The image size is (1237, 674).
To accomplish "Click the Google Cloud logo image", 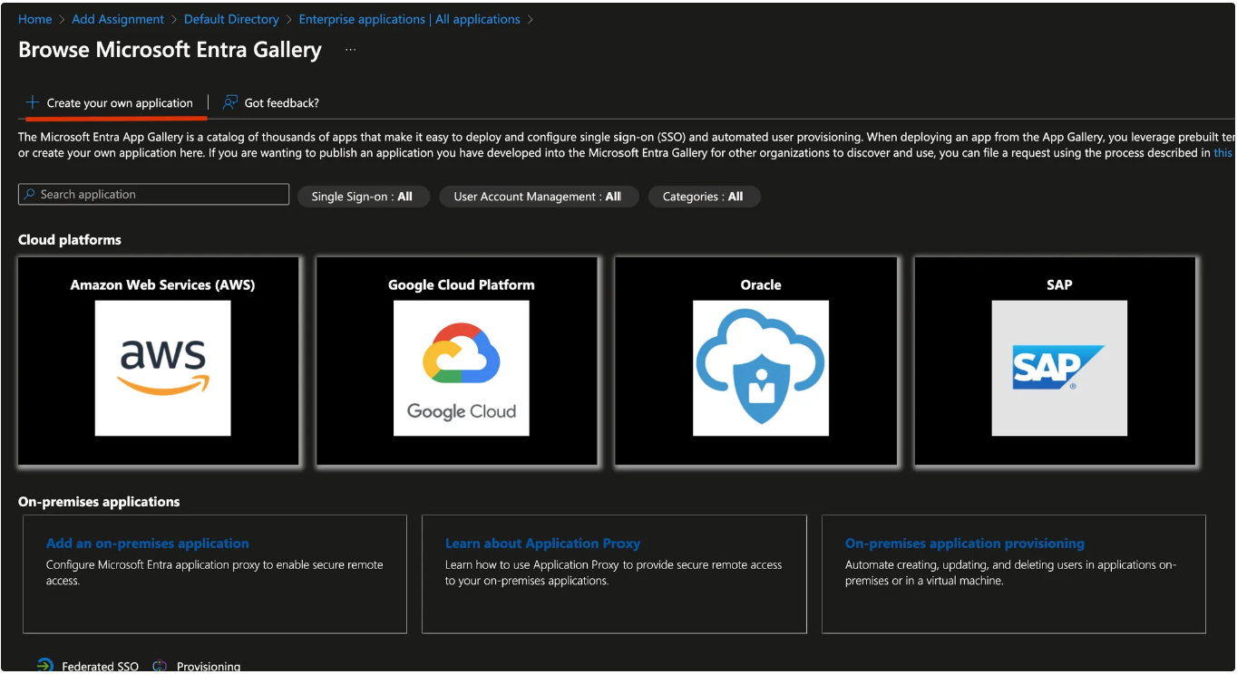I will [462, 369].
